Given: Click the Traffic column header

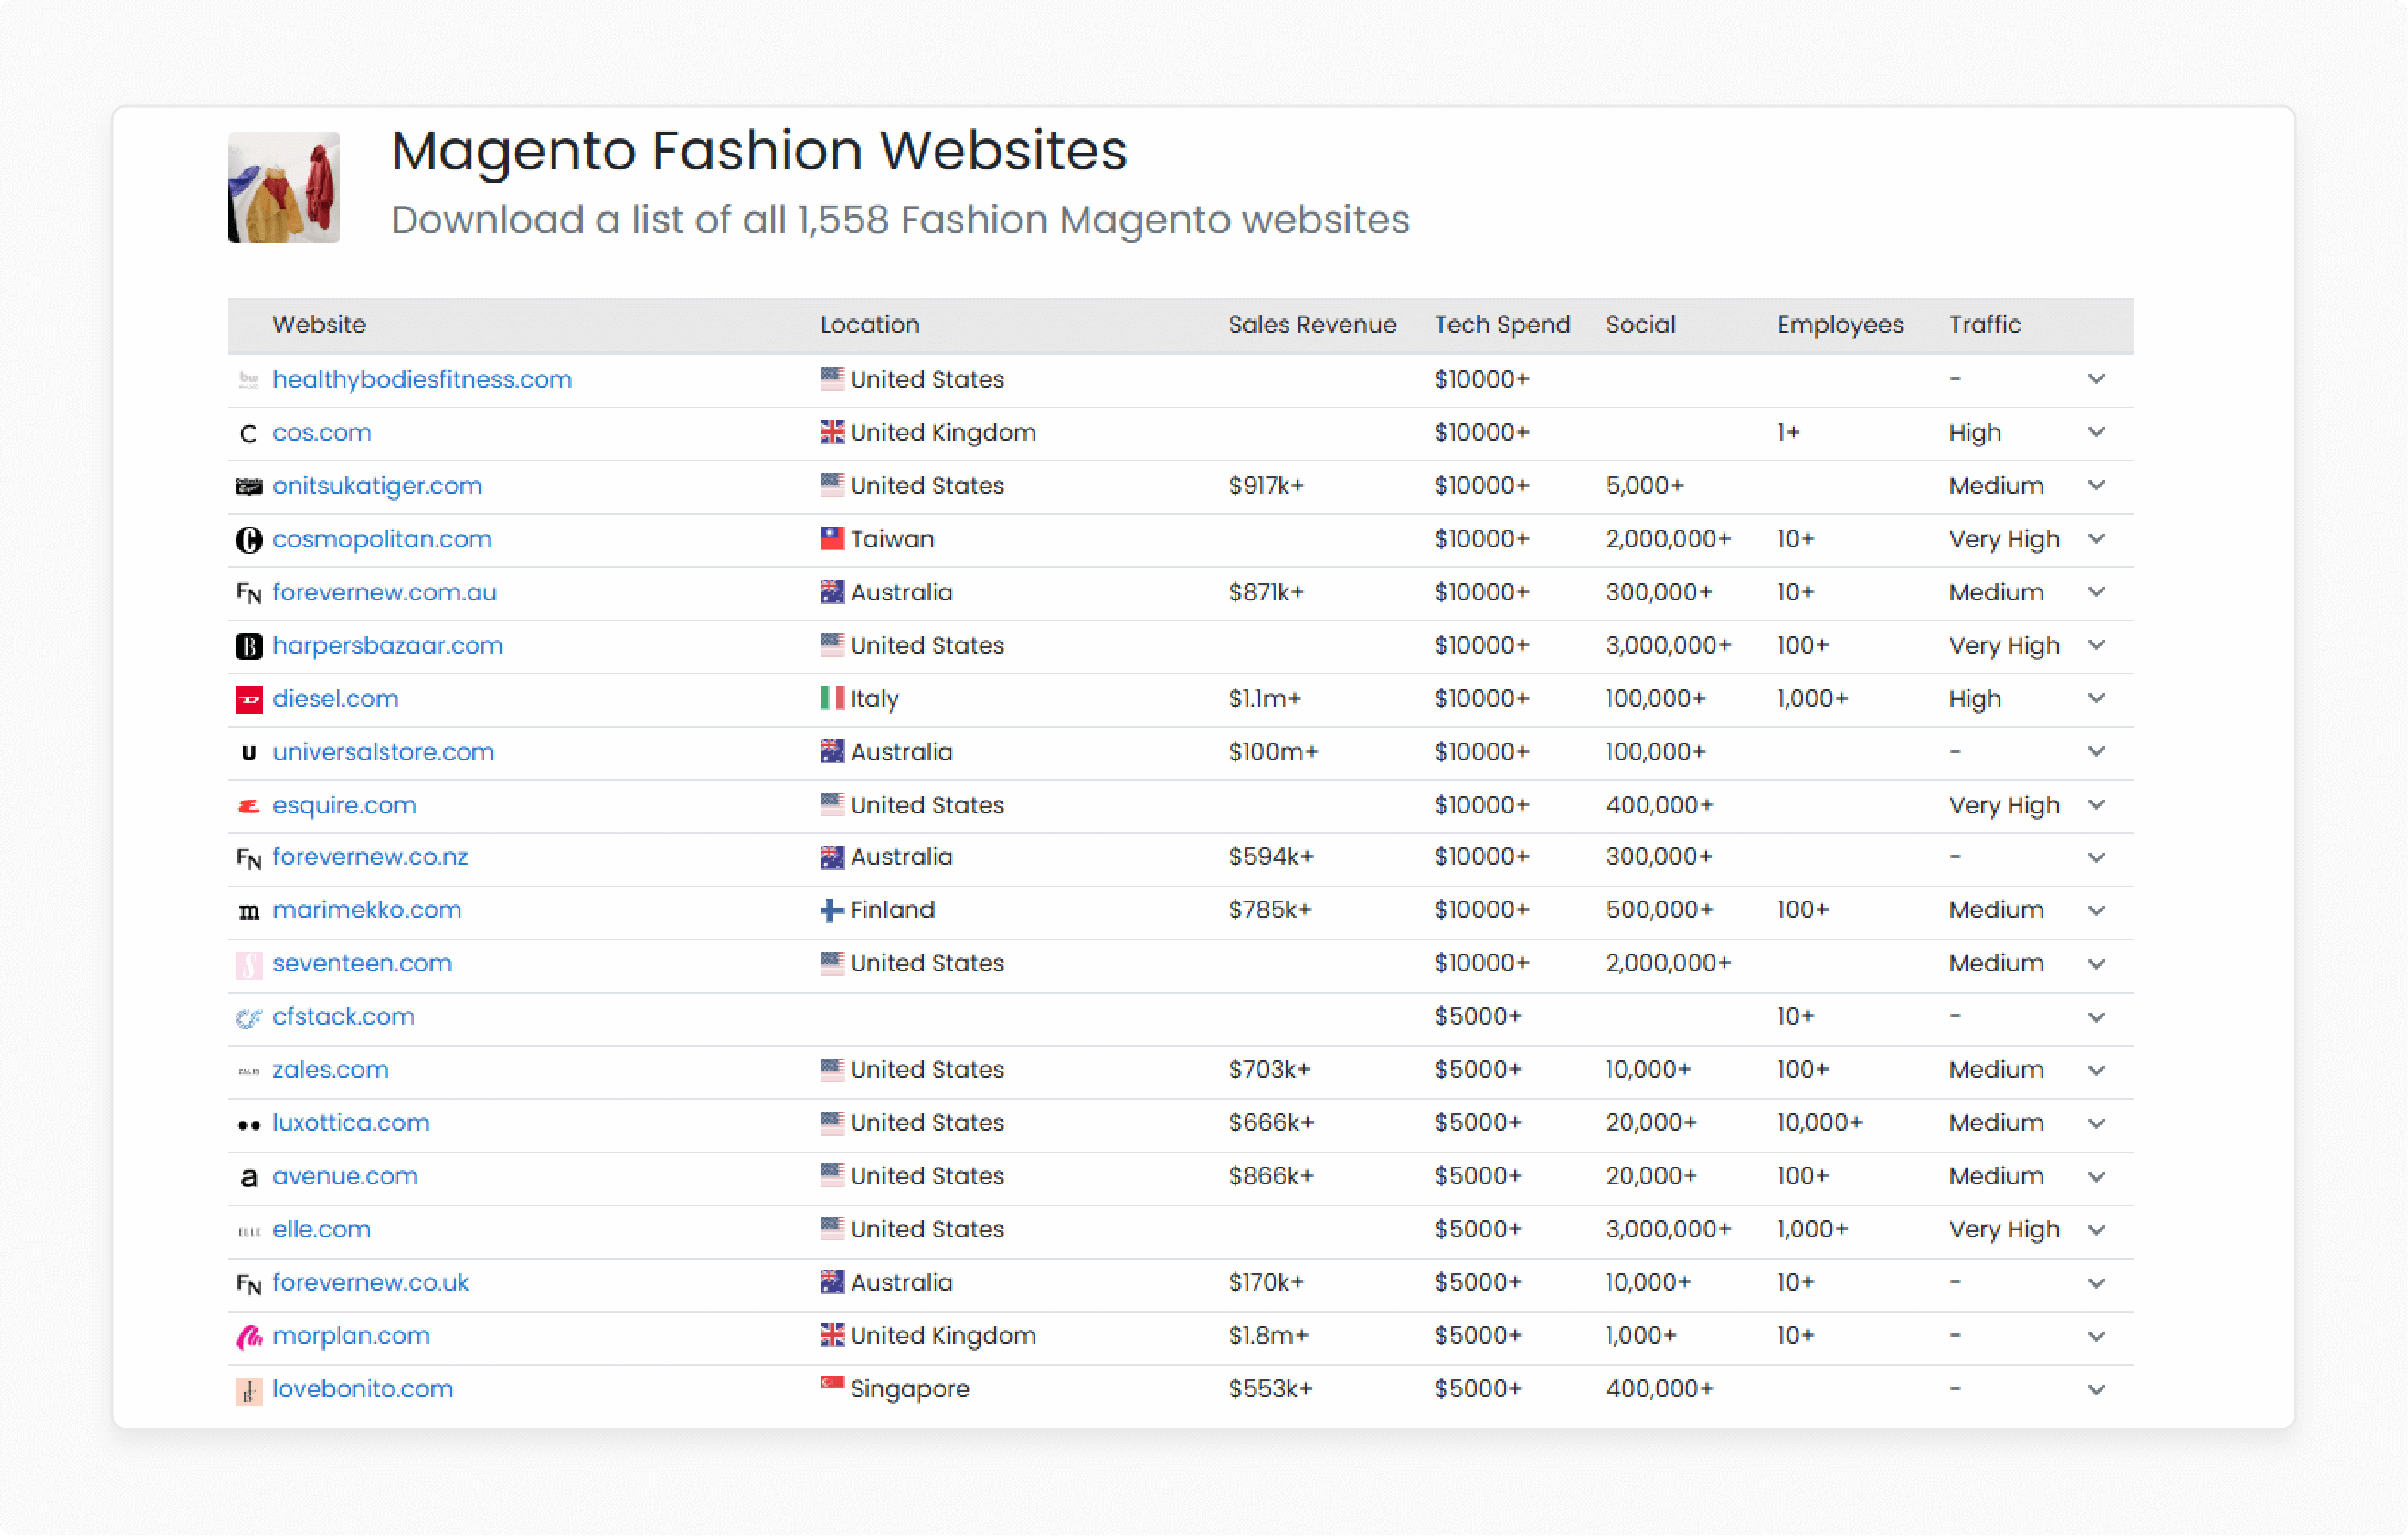Looking at the screenshot, I should [x=1984, y=324].
